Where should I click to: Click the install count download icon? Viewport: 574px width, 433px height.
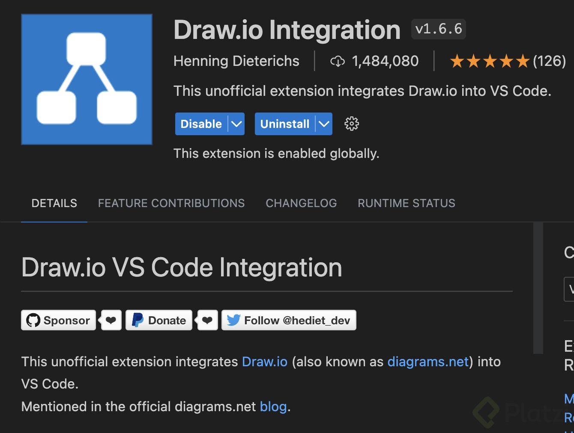(x=338, y=62)
